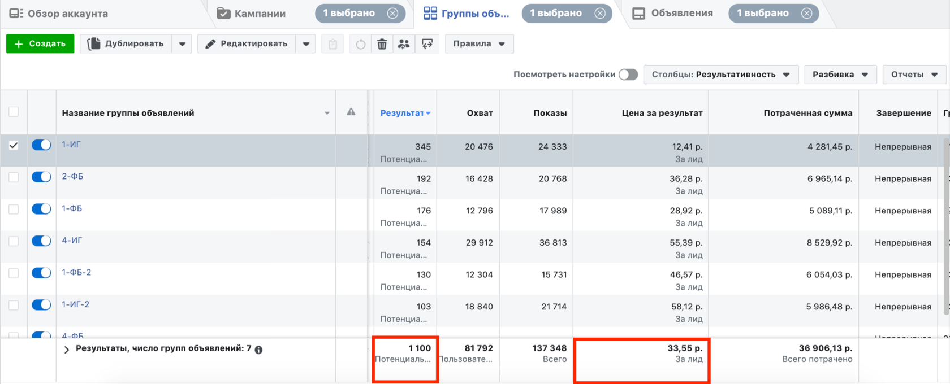The height and width of the screenshot is (384, 950).
Task: Open the 2-ФБ ad set link
Action: (x=72, y=177)
